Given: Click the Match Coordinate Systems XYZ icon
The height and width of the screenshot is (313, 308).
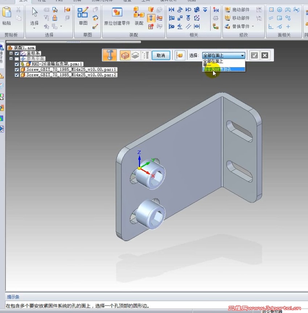Looking at the screenshot, I should coord(197,18).
